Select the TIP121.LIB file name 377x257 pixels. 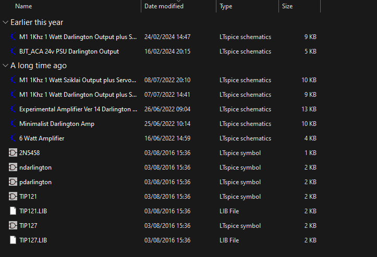[x=33, y=211]
